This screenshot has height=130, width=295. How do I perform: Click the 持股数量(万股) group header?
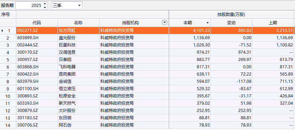pyautogui.click(x=231, y=14)
